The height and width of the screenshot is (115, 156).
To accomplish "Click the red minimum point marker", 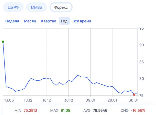I will (134, 95).
